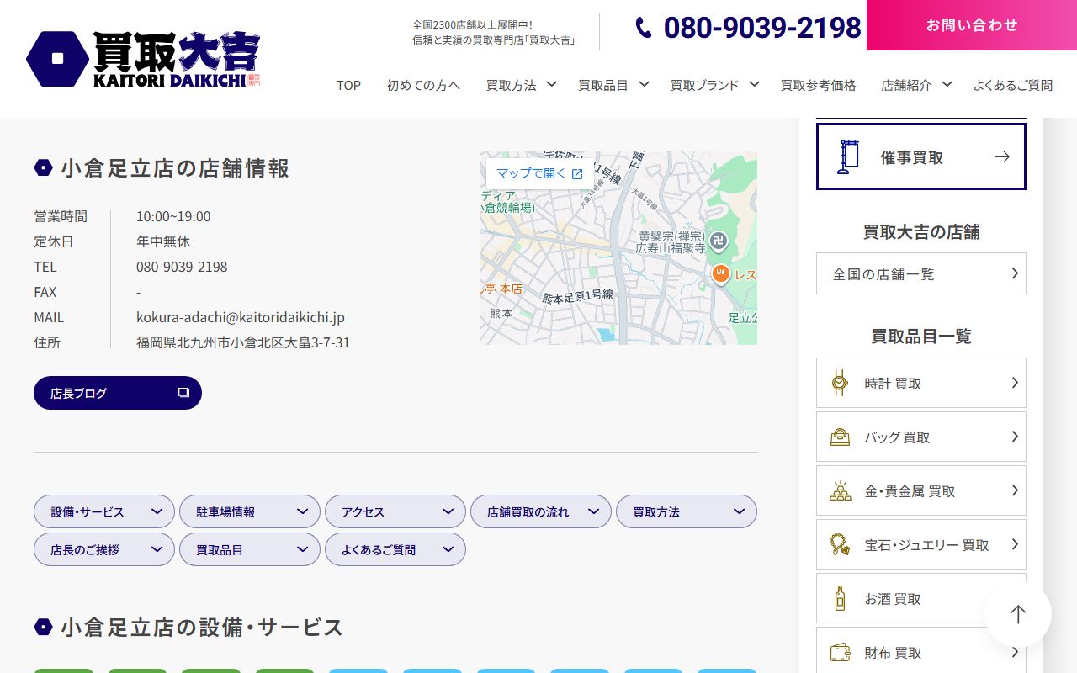
Task: Click the chevron on 全国の店舗一覧
Action: [1015, 273]
